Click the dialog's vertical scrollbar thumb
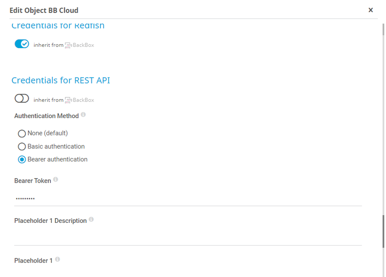The image size is (386, 277). [x=383, y=231]
